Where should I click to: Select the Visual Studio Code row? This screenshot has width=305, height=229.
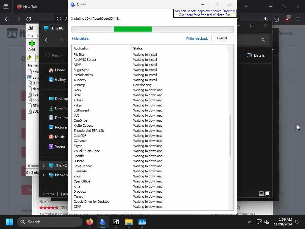click(x=150, y=151)
